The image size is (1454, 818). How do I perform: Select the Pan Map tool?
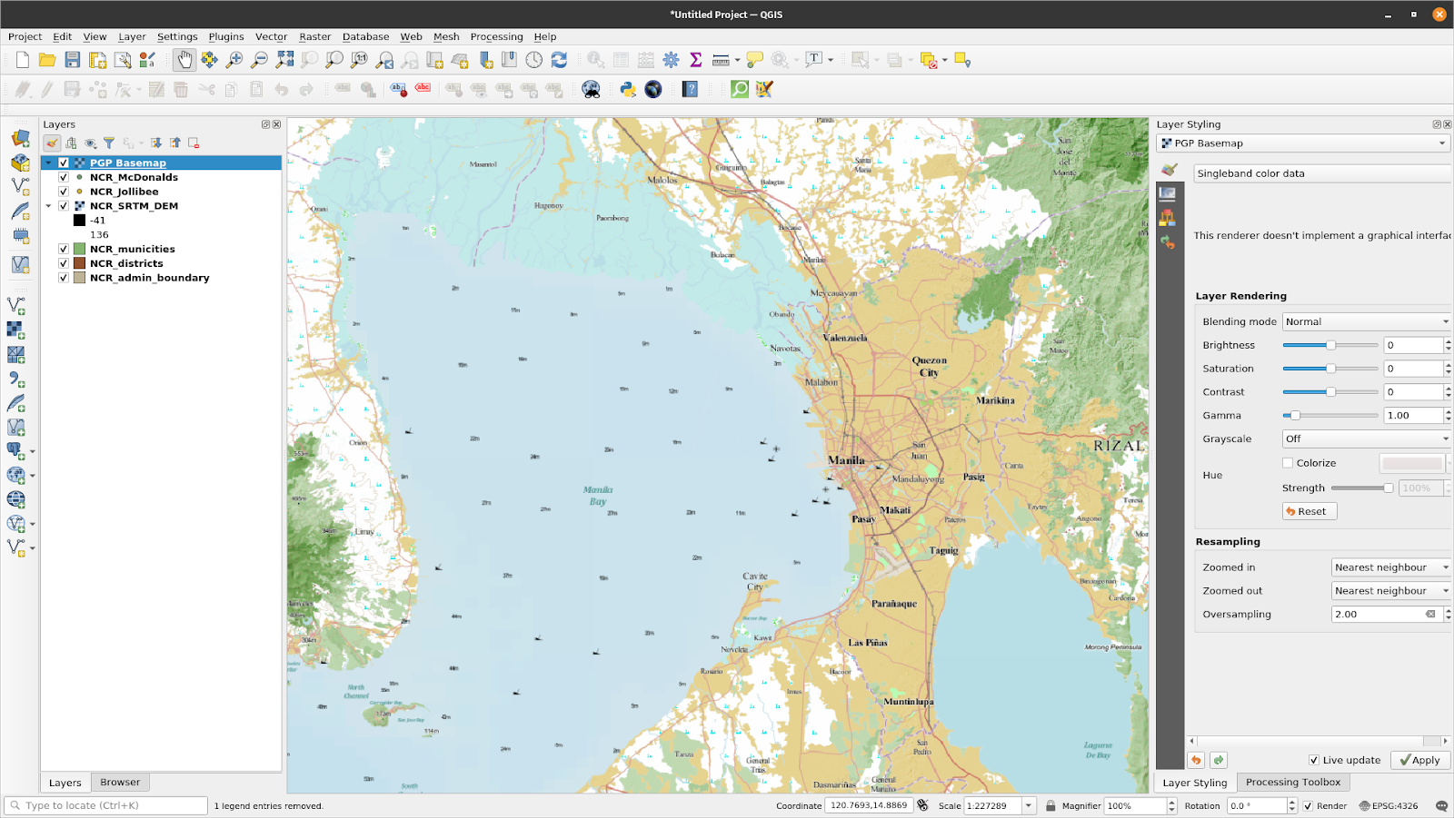(183, 59)
